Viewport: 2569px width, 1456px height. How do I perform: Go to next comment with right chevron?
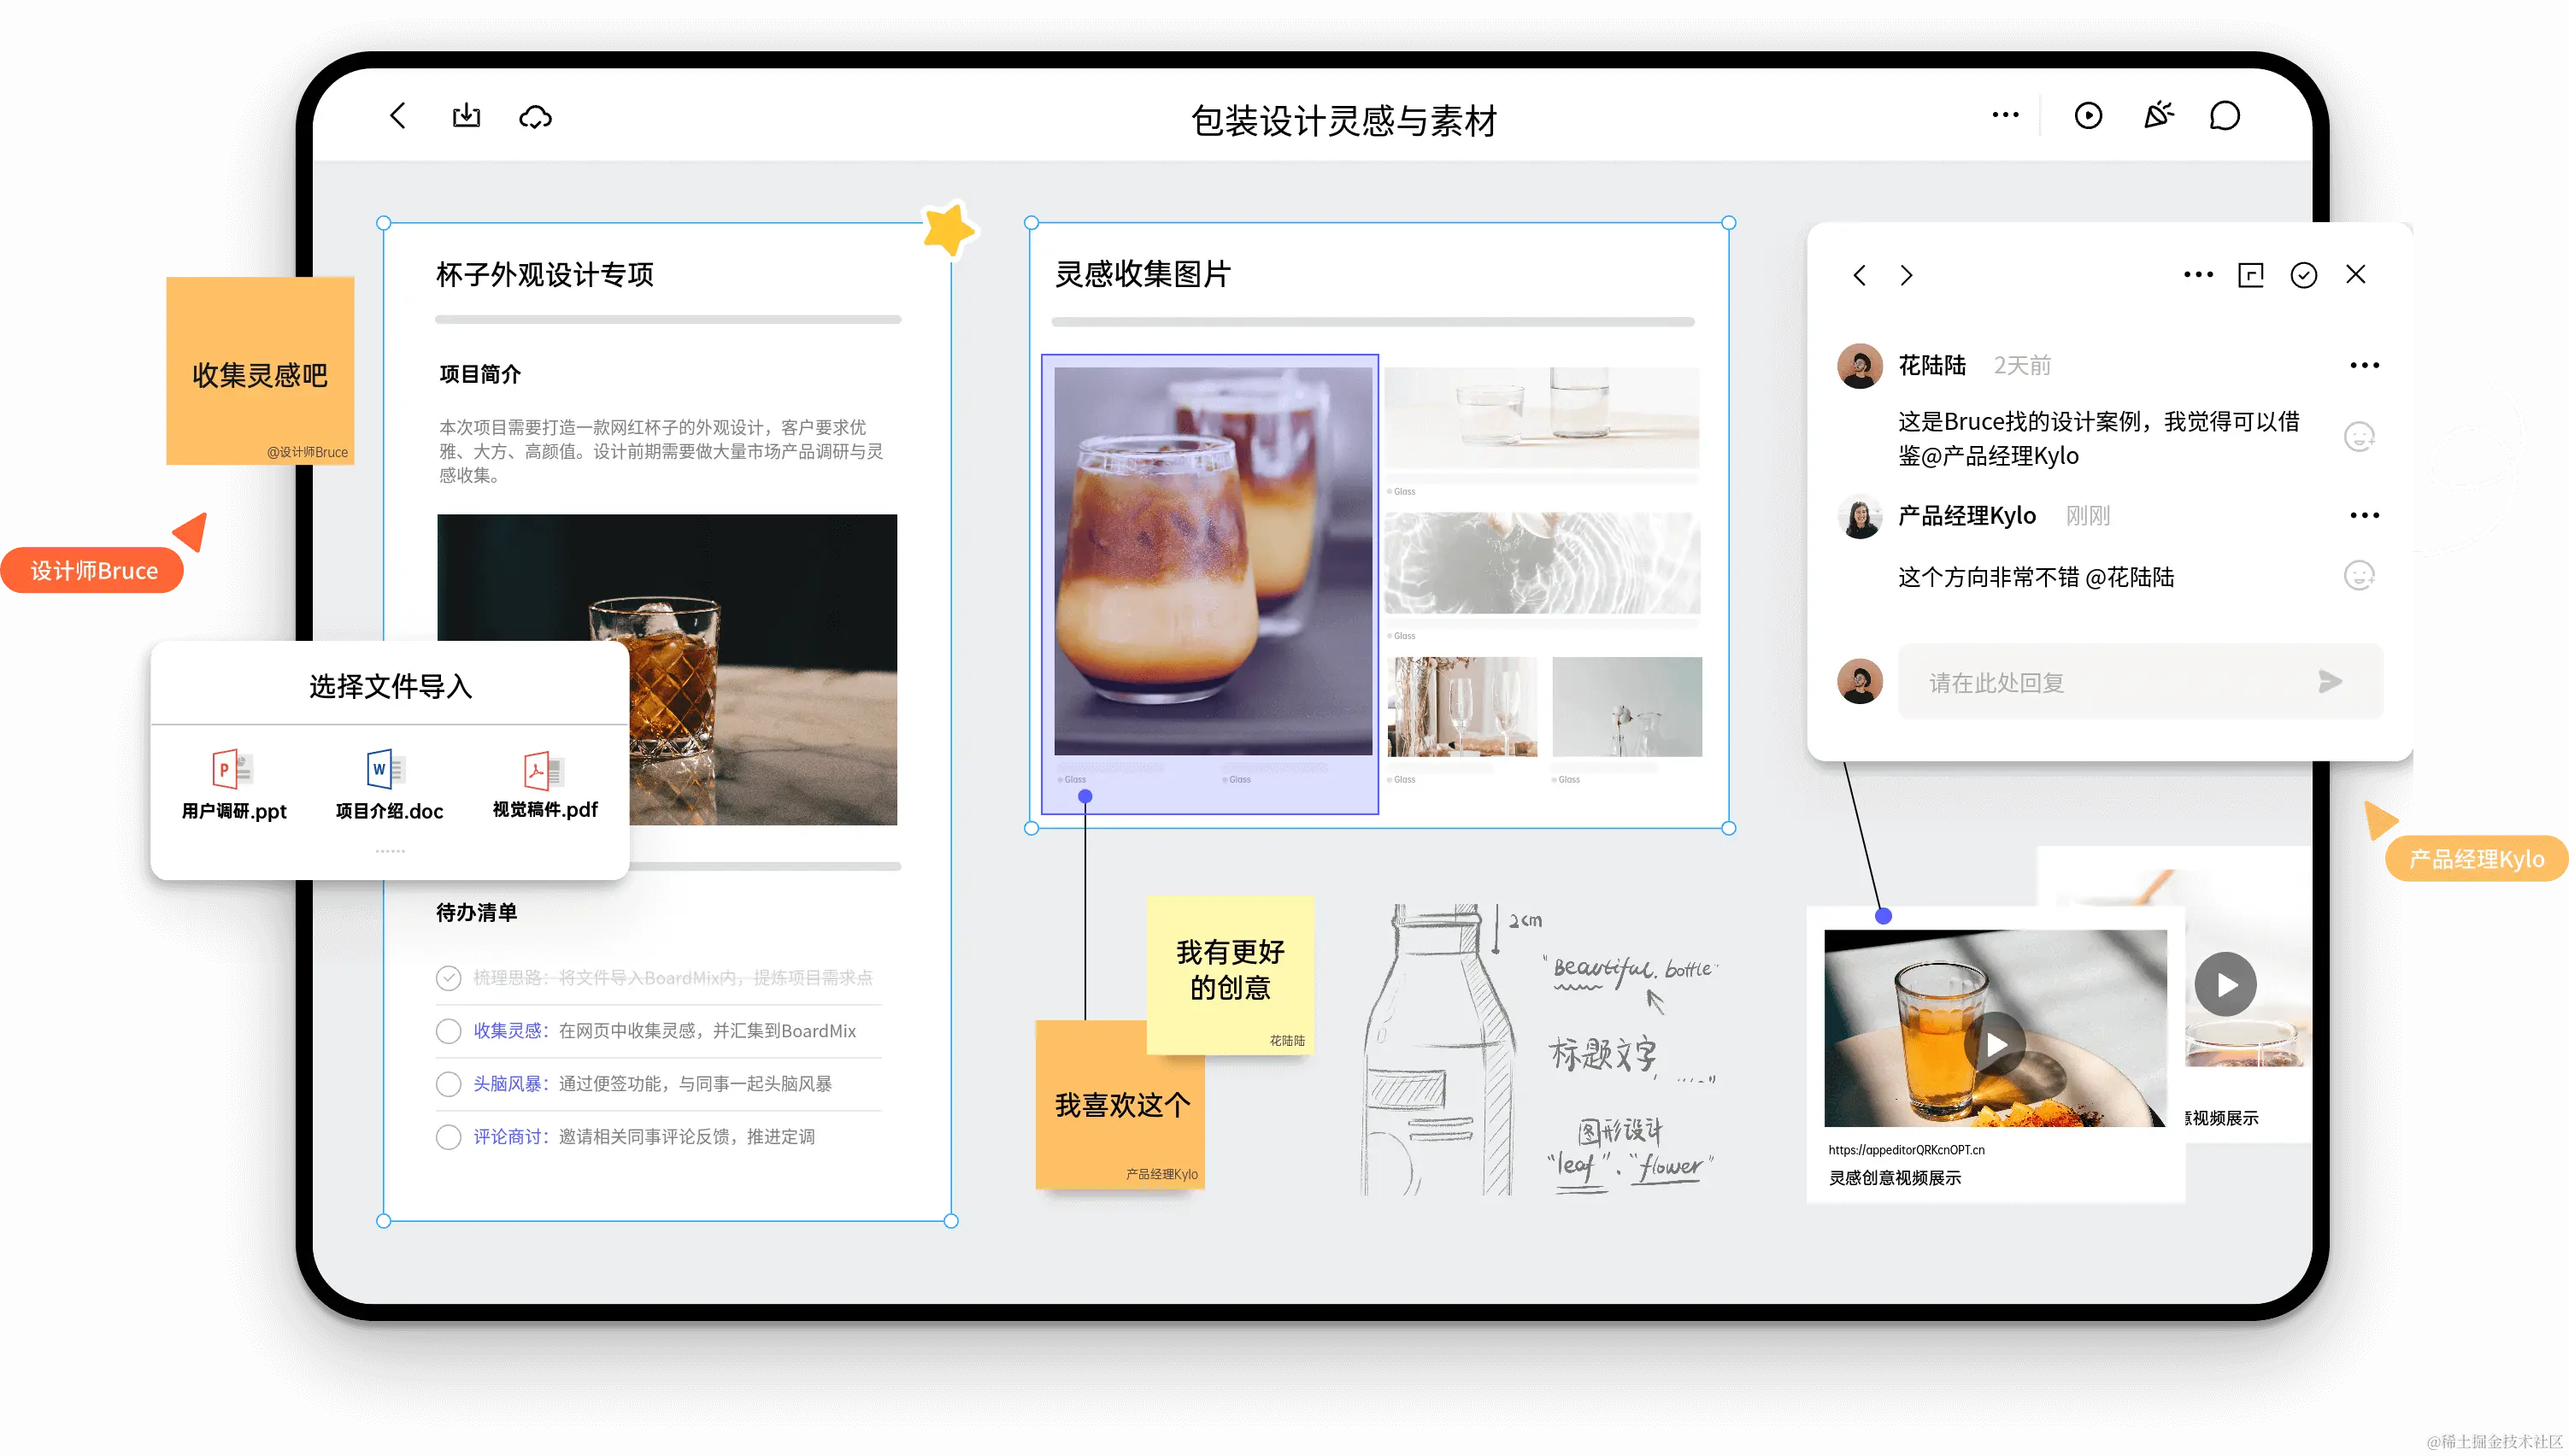[x=1906, y=275]
